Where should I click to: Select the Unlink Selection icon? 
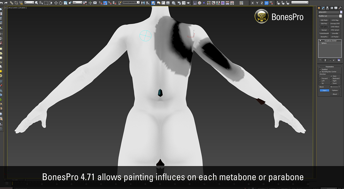16,3
